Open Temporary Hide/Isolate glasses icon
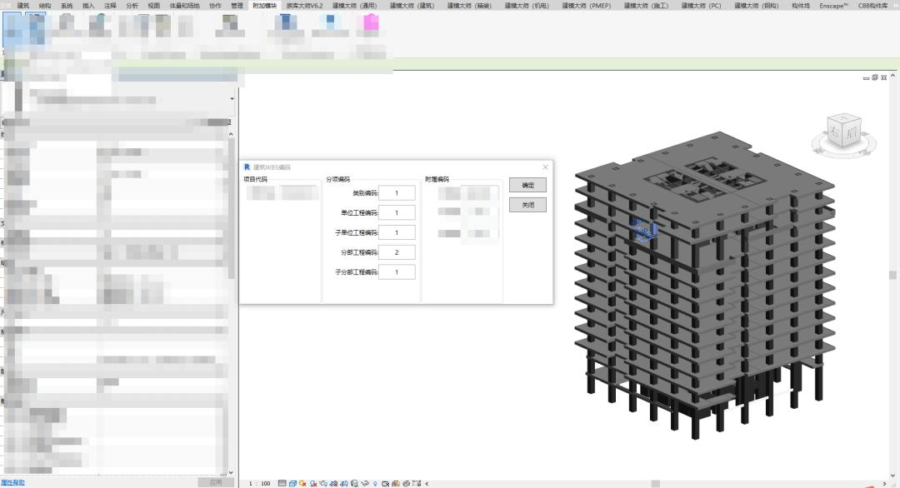 (x=365, y=483)
